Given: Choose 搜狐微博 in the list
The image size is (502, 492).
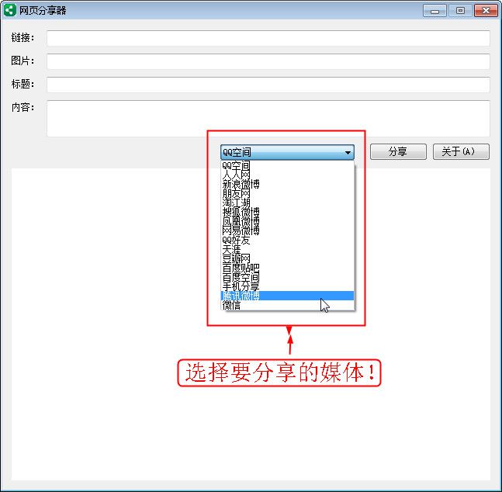Looking at the screenshot, I should 287,212.
